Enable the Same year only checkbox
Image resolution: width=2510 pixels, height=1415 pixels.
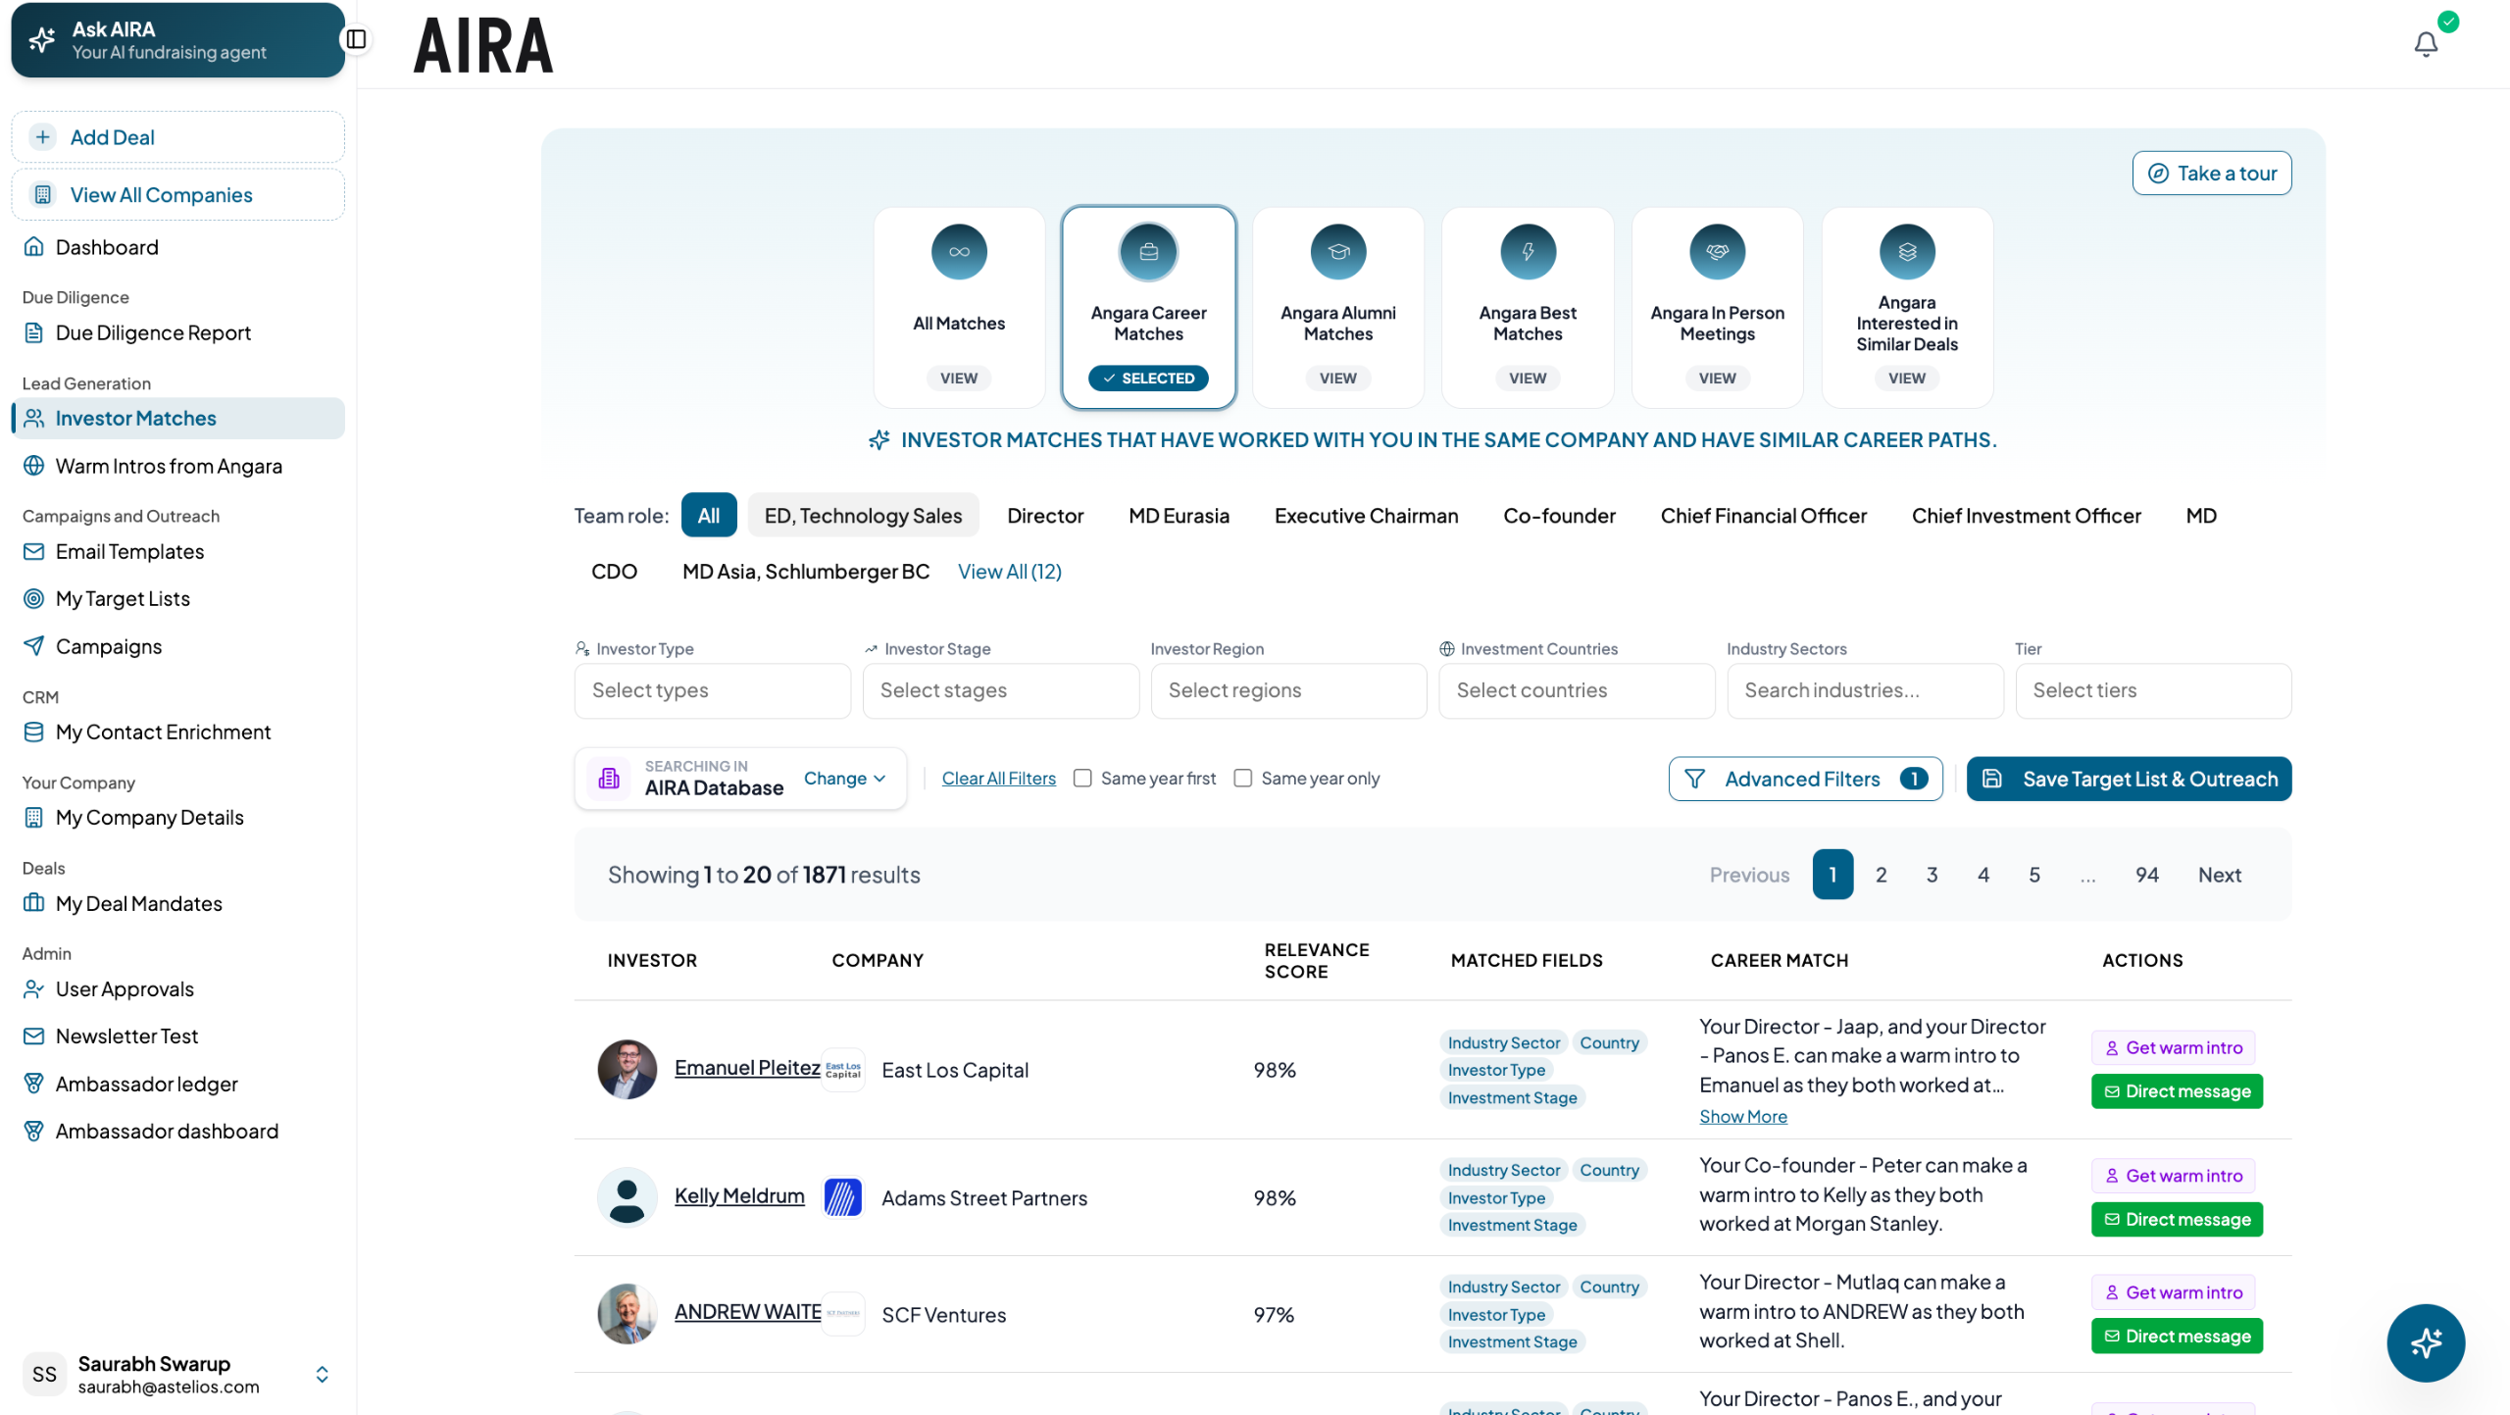[x=1243, y=778]
